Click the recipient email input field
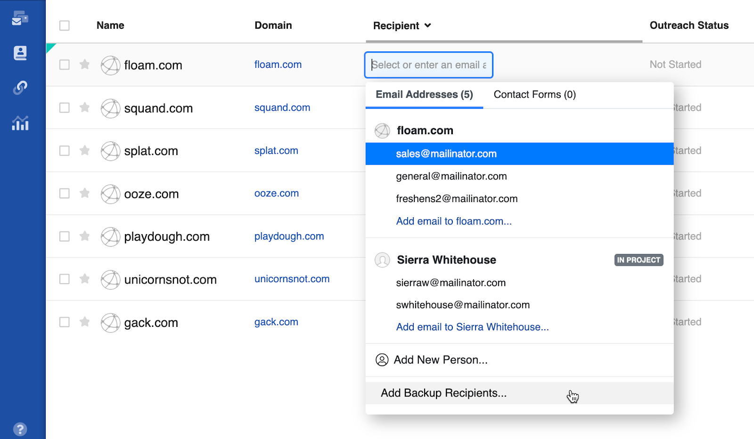Viewport: 754px width, 439px height. 428,65
